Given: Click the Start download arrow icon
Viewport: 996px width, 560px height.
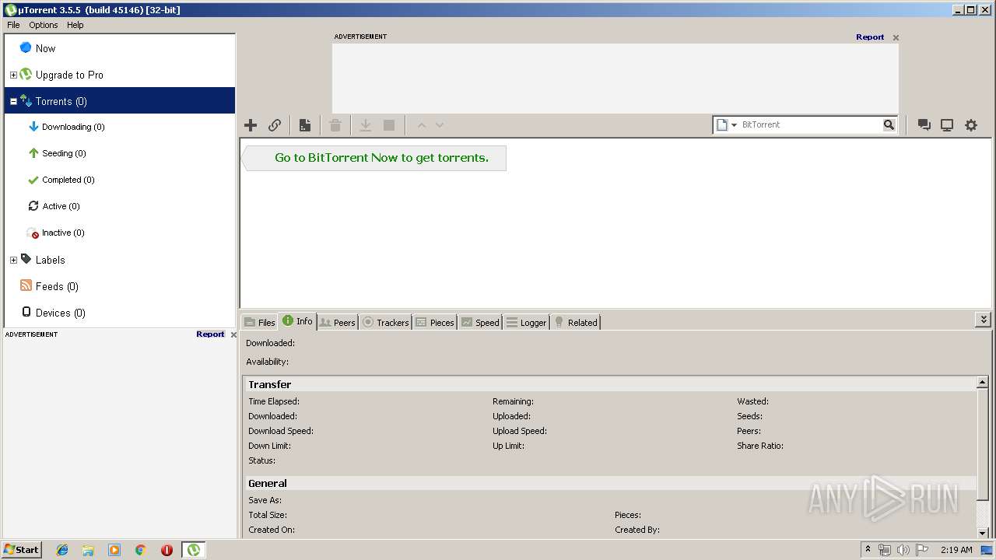Looking at the screenshot, I should point(365,125).
